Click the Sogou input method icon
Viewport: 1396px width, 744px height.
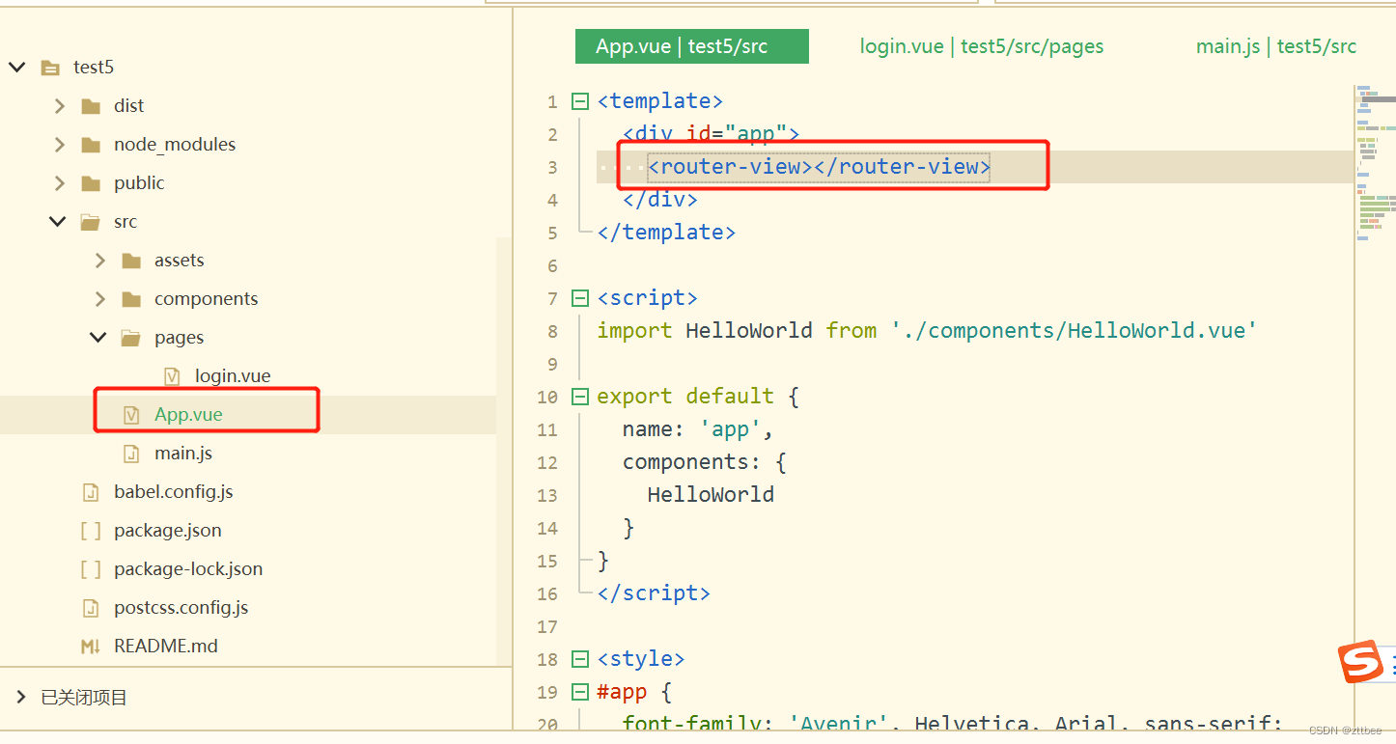pos(1360,662)
